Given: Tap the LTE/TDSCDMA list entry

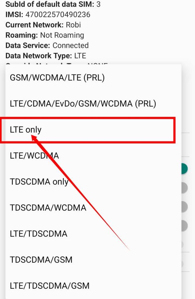Looking at the screenshot, I should click(39, 234).
